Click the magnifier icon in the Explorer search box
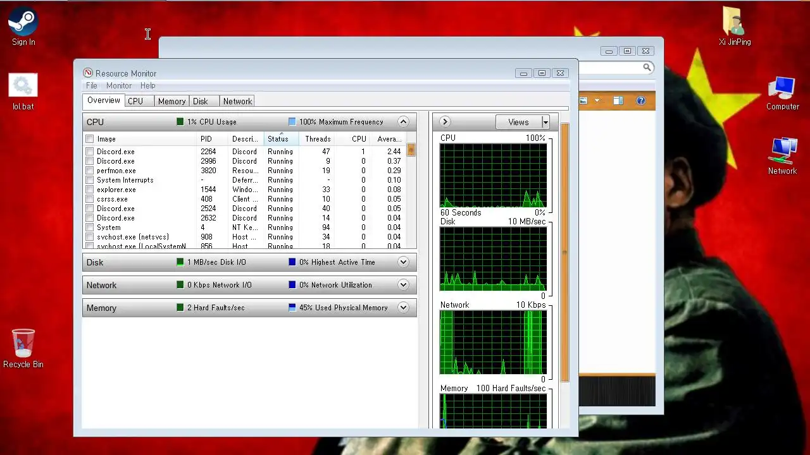The image size is (810, 455). pyautogui.click(x=647, y=68)
